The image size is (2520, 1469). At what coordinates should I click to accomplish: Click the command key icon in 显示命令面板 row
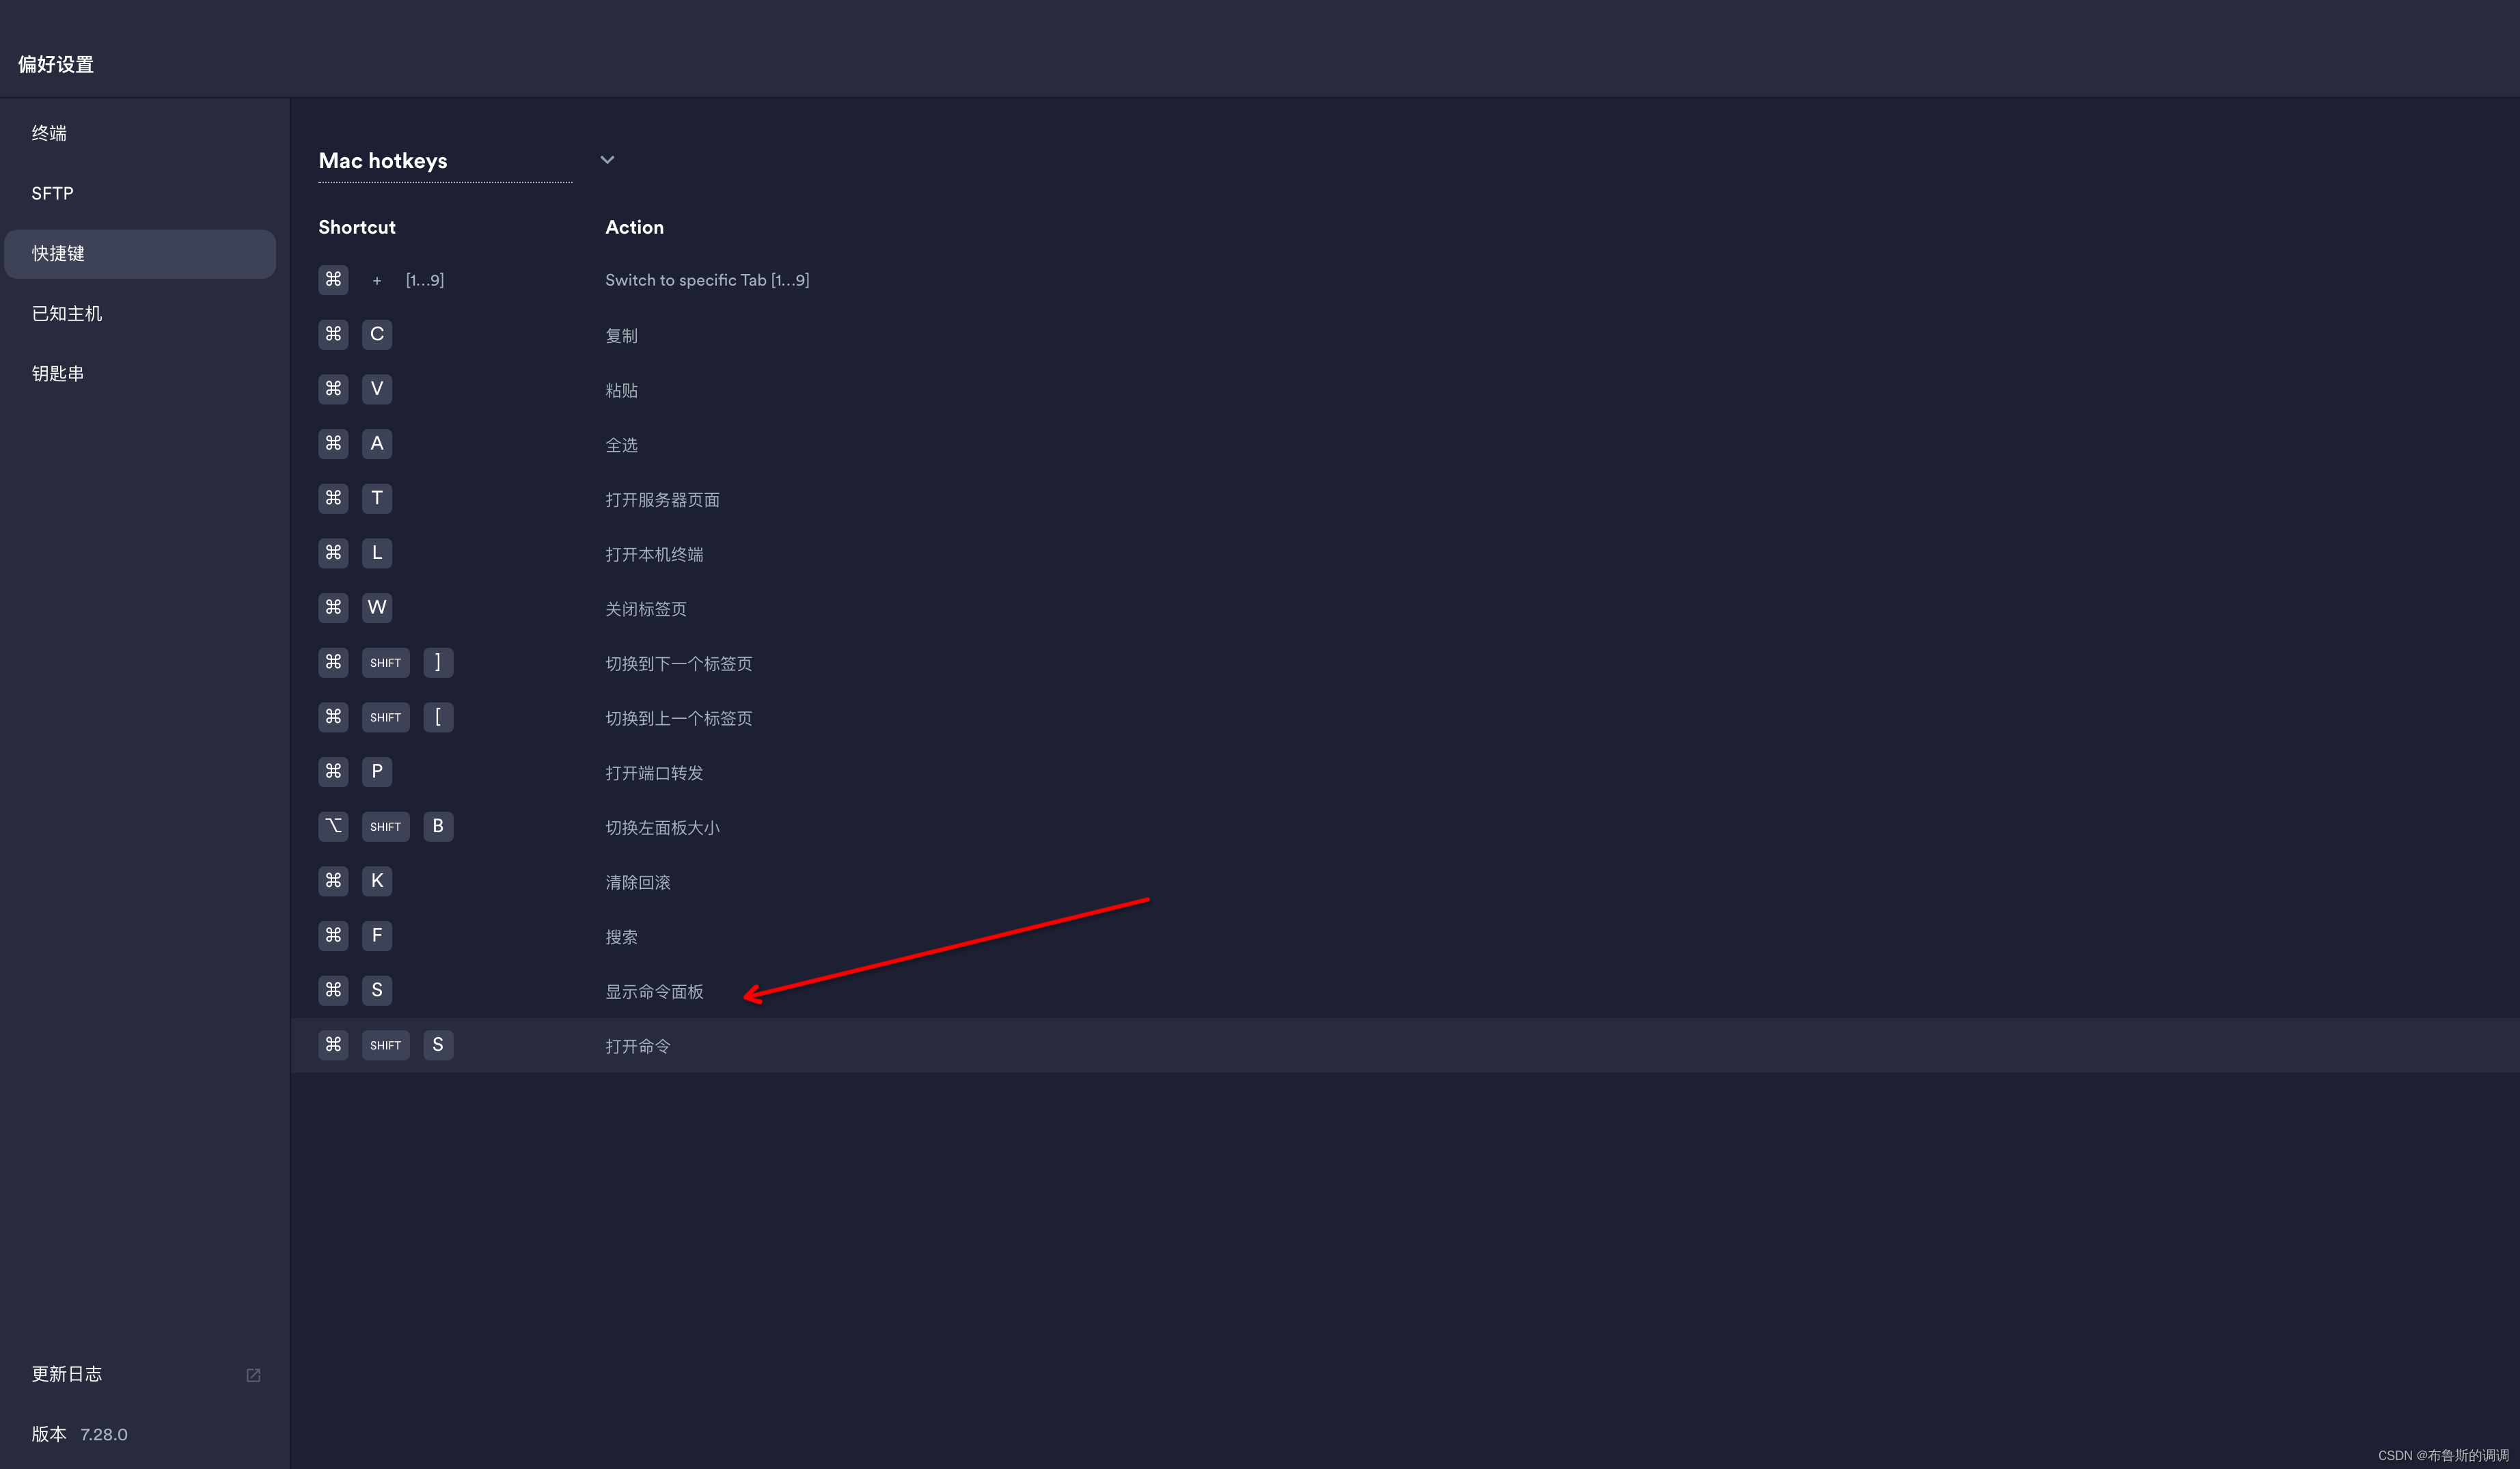[x=333, y=990]
